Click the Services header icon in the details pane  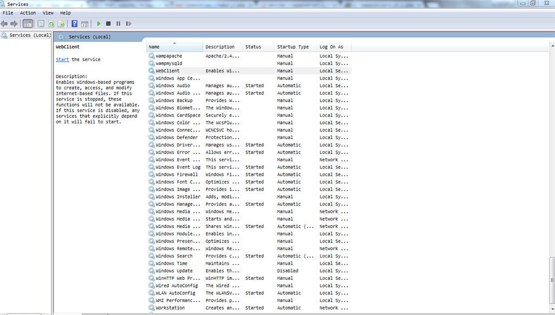coord(62,37)
